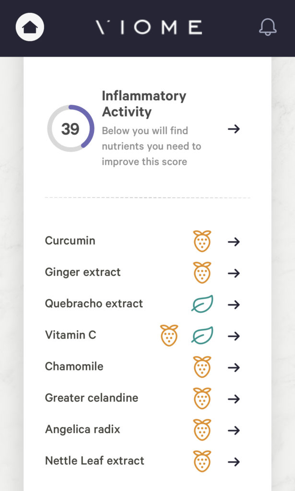Open the Angelica radix nutrient link
The image size is (295, 491).
[x=83, y=429]
